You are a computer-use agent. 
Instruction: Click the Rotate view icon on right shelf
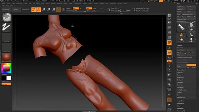169,85
